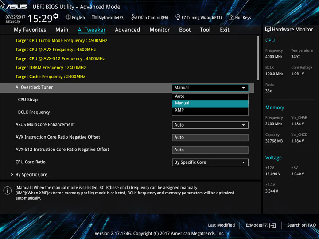Click +3.3V reading 3.344 V
The width and height of the screenshot is (319, 239).
pyautogui.click(x=272, y=191)
